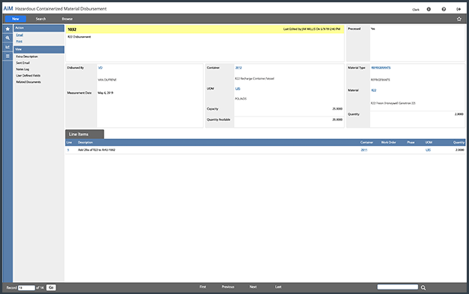
Task: Click the R22 Recharge Container/Vessel text
Action: 255,79
